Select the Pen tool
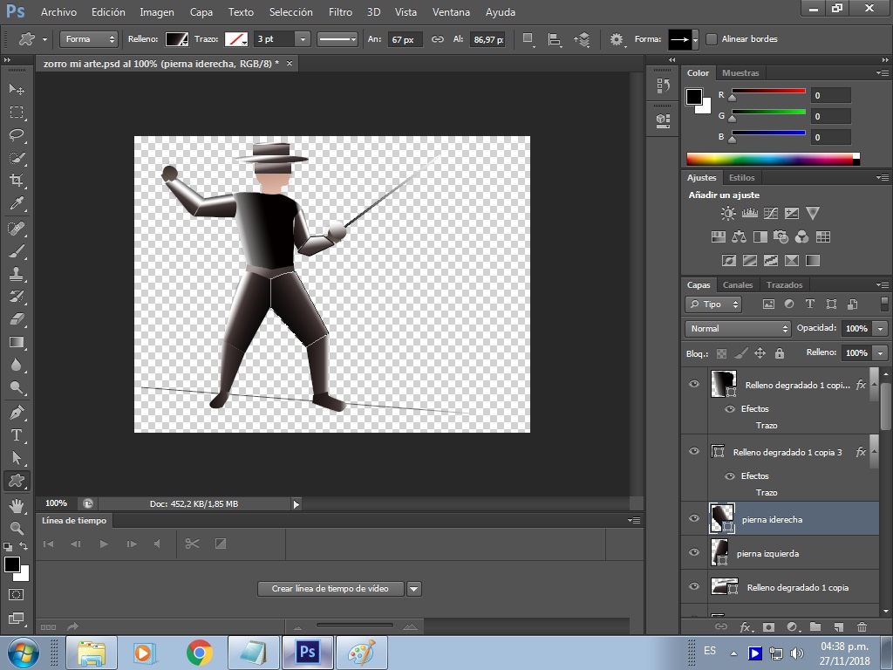The height and width of the screenshot is (670, 893). [x=17, y=413]
